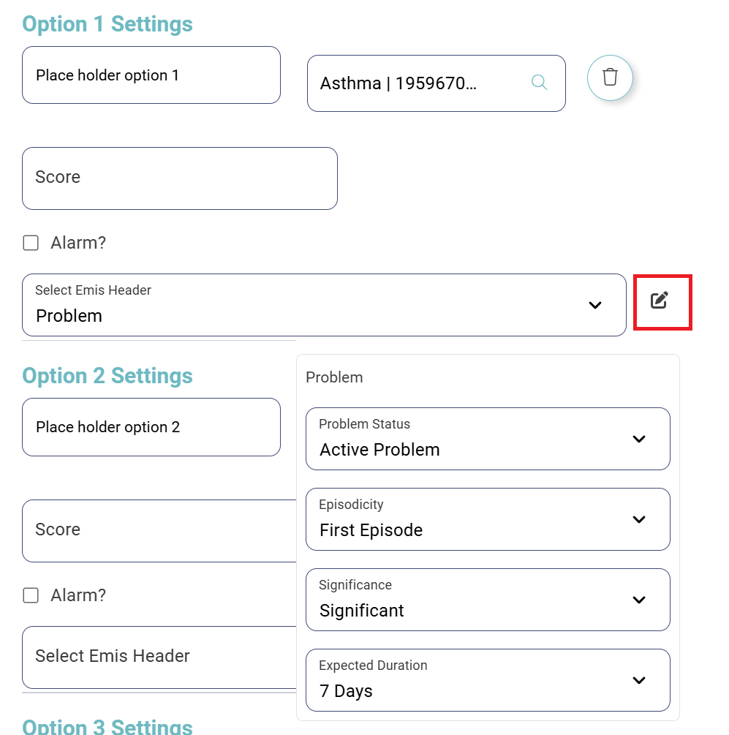This screenshot has height=735, width=729.
Task: Open the First Episode episodicity dropdown
Action: pos(488,519)
